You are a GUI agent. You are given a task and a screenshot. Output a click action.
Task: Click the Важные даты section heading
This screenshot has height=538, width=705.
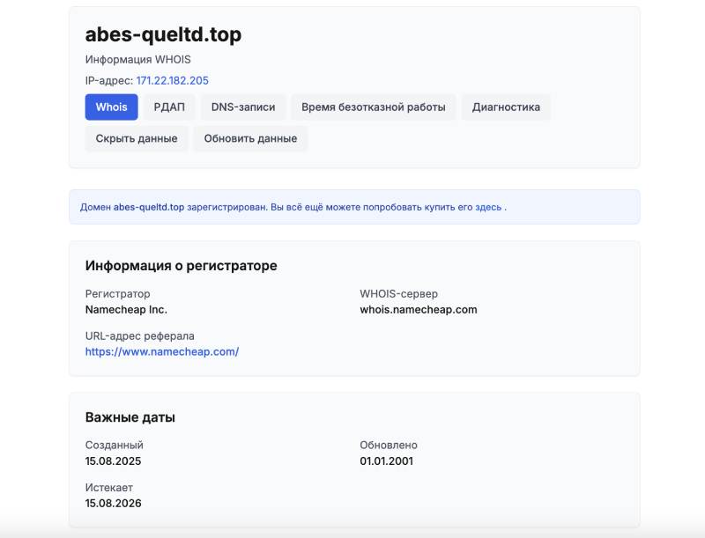[130, 417]
